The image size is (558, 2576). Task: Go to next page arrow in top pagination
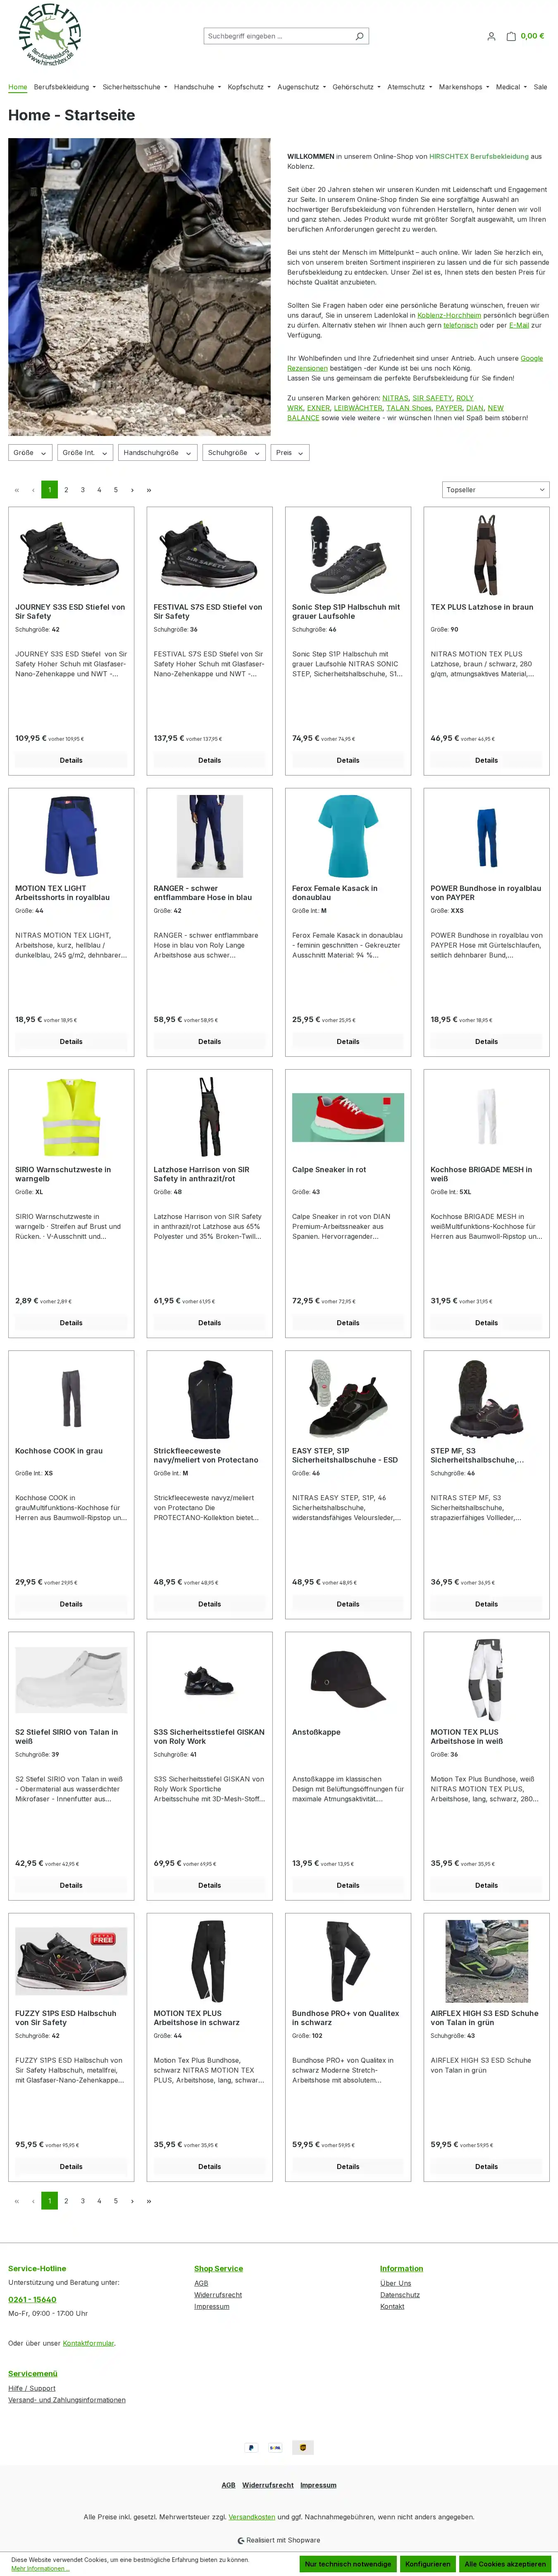click(x=132, y=490)
